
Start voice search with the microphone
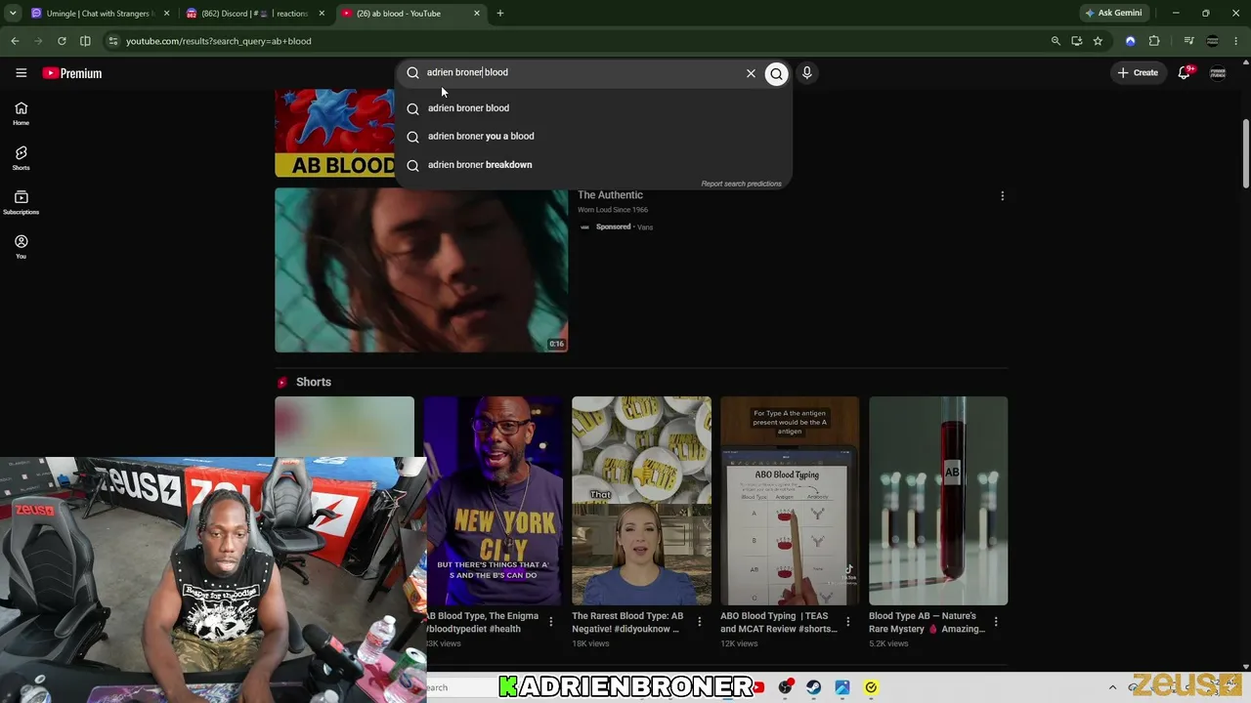pos(806,73)
